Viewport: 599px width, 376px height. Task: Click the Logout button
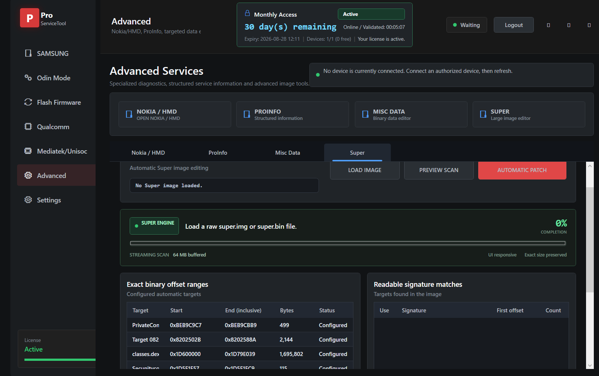click(514, 25)
